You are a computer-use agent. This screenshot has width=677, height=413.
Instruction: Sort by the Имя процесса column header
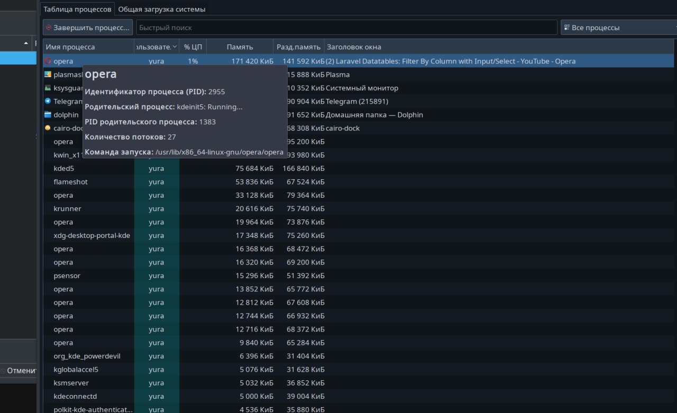click(88, 47)
